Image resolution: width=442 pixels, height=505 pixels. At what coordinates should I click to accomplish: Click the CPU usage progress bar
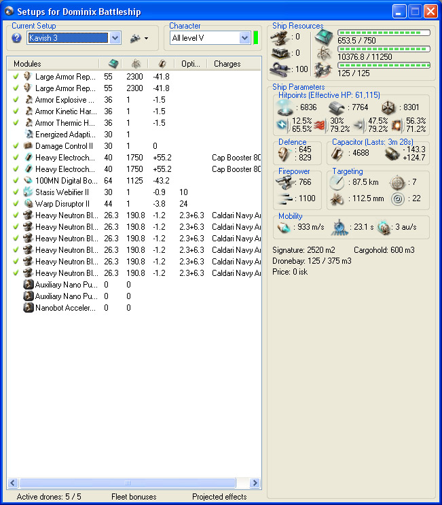[384, 33]
